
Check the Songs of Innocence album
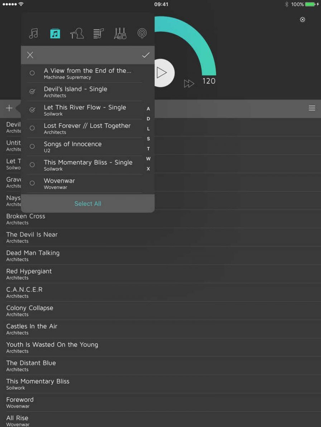click(32, 147)
